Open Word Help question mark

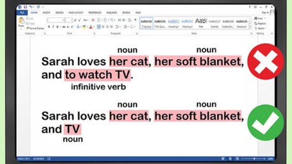click(250, 7)
